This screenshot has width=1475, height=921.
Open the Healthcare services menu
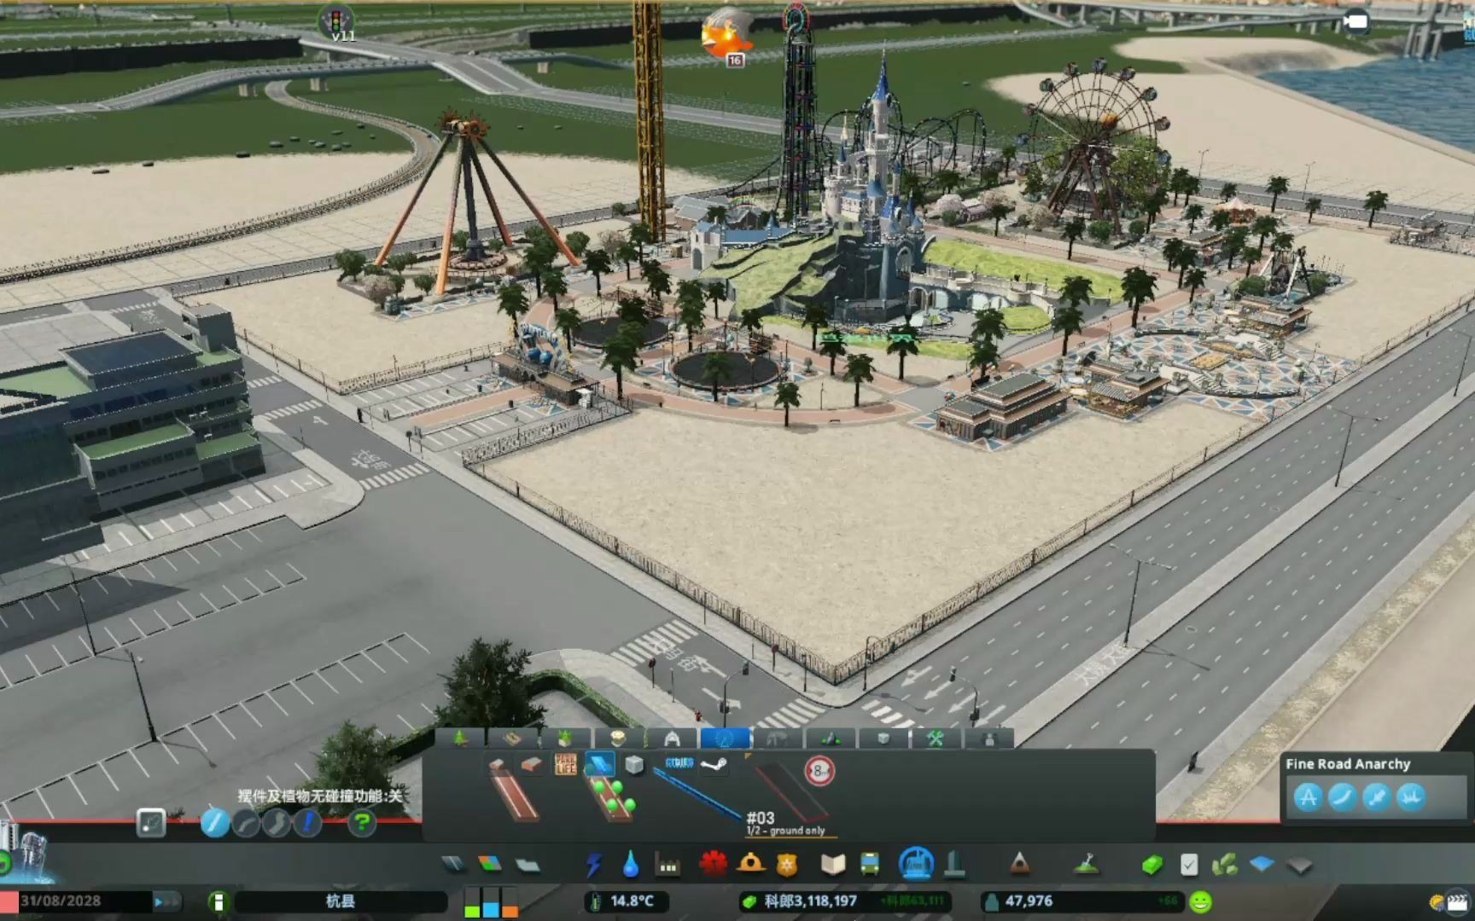(x=713, y=865)
